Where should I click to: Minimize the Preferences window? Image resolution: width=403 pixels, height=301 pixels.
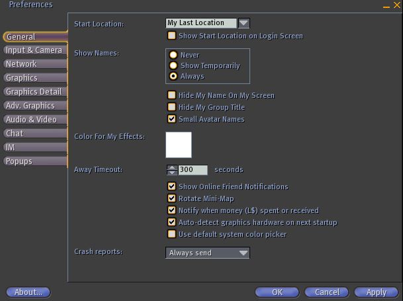386,5
